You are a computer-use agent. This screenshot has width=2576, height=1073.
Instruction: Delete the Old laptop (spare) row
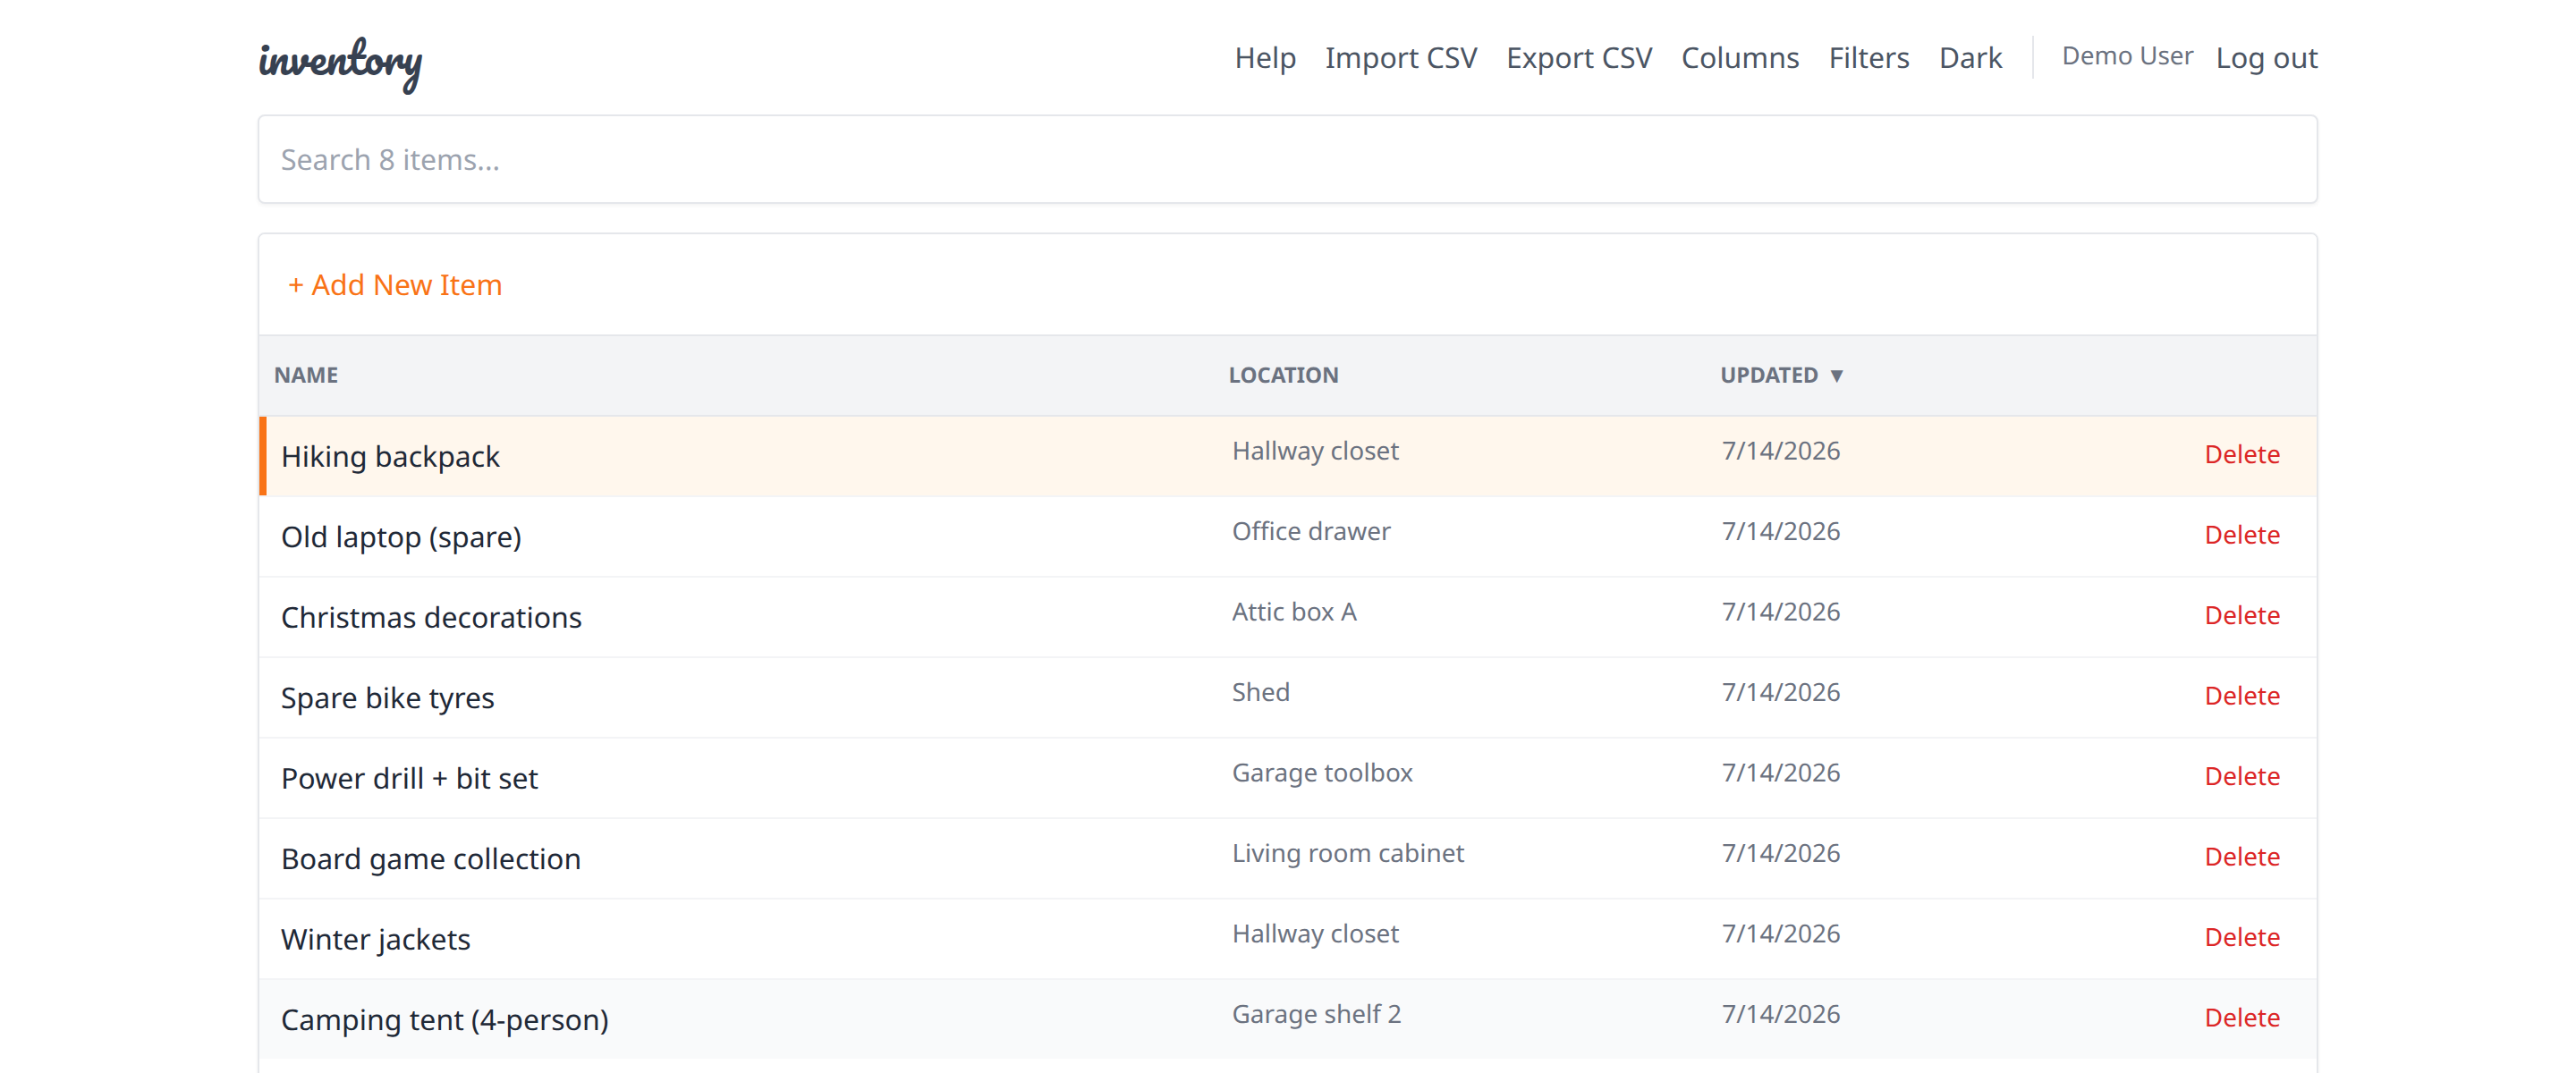[x=2242, y=535]
